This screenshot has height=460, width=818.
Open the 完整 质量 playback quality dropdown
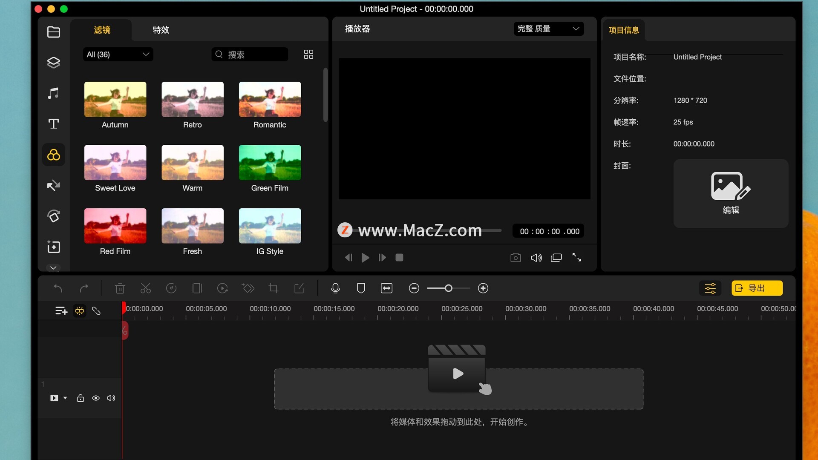tap(548, 29)
